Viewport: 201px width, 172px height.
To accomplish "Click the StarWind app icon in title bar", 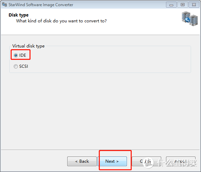I will point(4,4).
